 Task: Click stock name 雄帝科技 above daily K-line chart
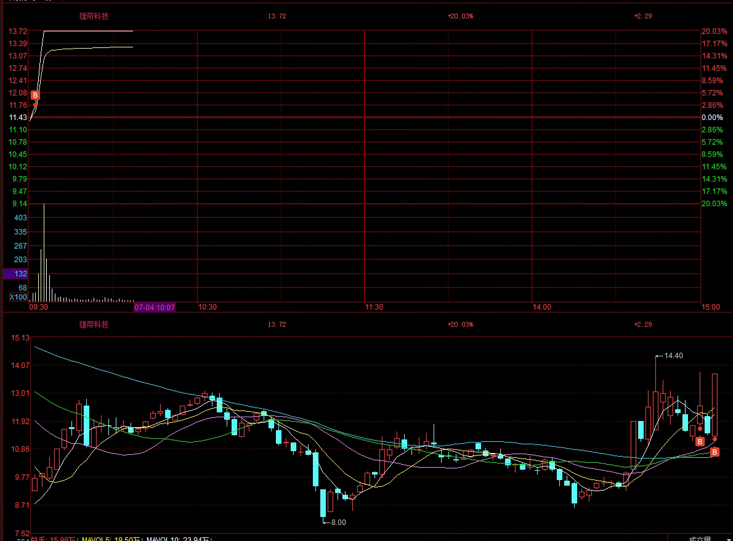[94, 324]
